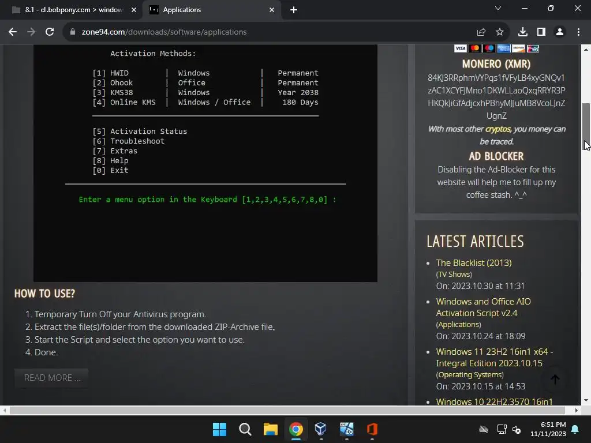Click the LATEST ARTICLES heading

coord(476,241)
